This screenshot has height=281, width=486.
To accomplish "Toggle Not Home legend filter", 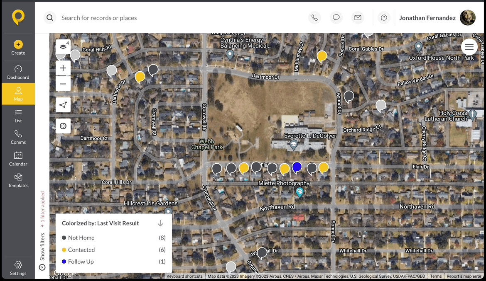I will tap(81, 238).
